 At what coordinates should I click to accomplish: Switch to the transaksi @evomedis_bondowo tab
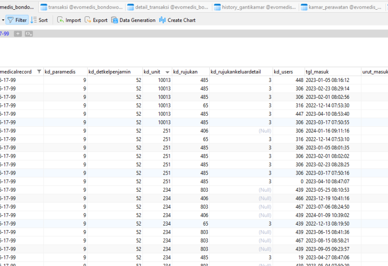(82, 7)
